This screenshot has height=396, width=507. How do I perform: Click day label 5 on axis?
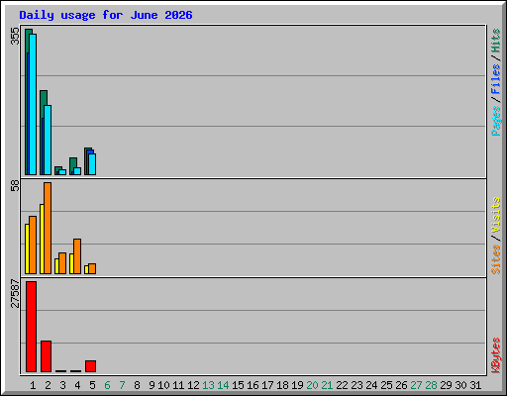coord(92,385)
